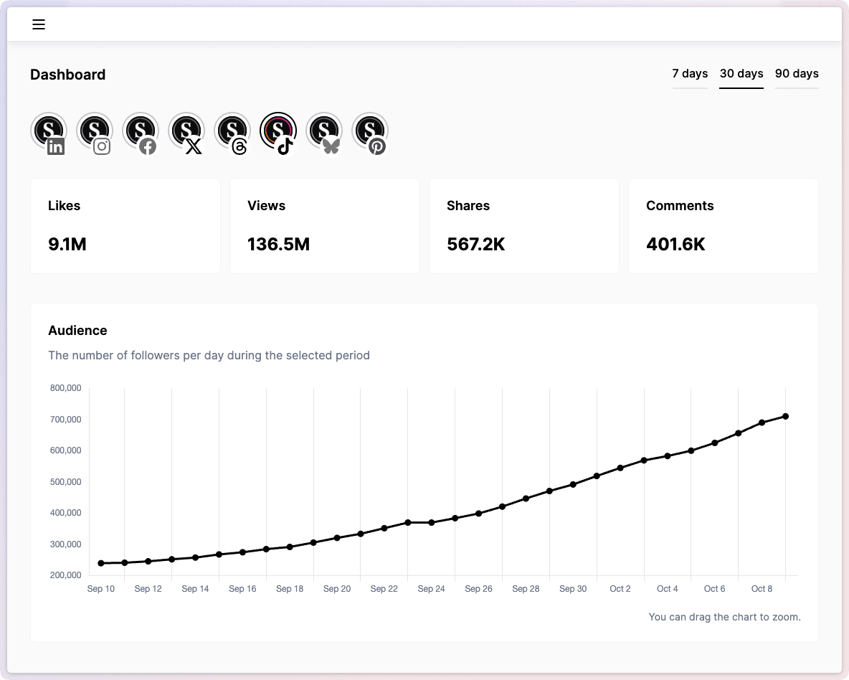The image size is (849, 680).
Task: Switch to the 90 days range
Action: pos(797,74)
